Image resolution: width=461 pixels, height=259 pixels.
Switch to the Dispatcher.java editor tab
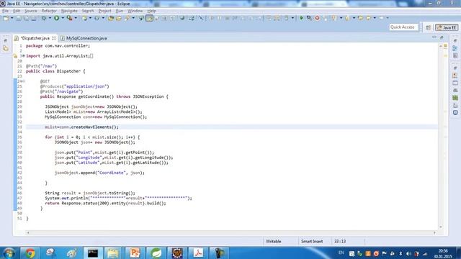click(35, 38)
